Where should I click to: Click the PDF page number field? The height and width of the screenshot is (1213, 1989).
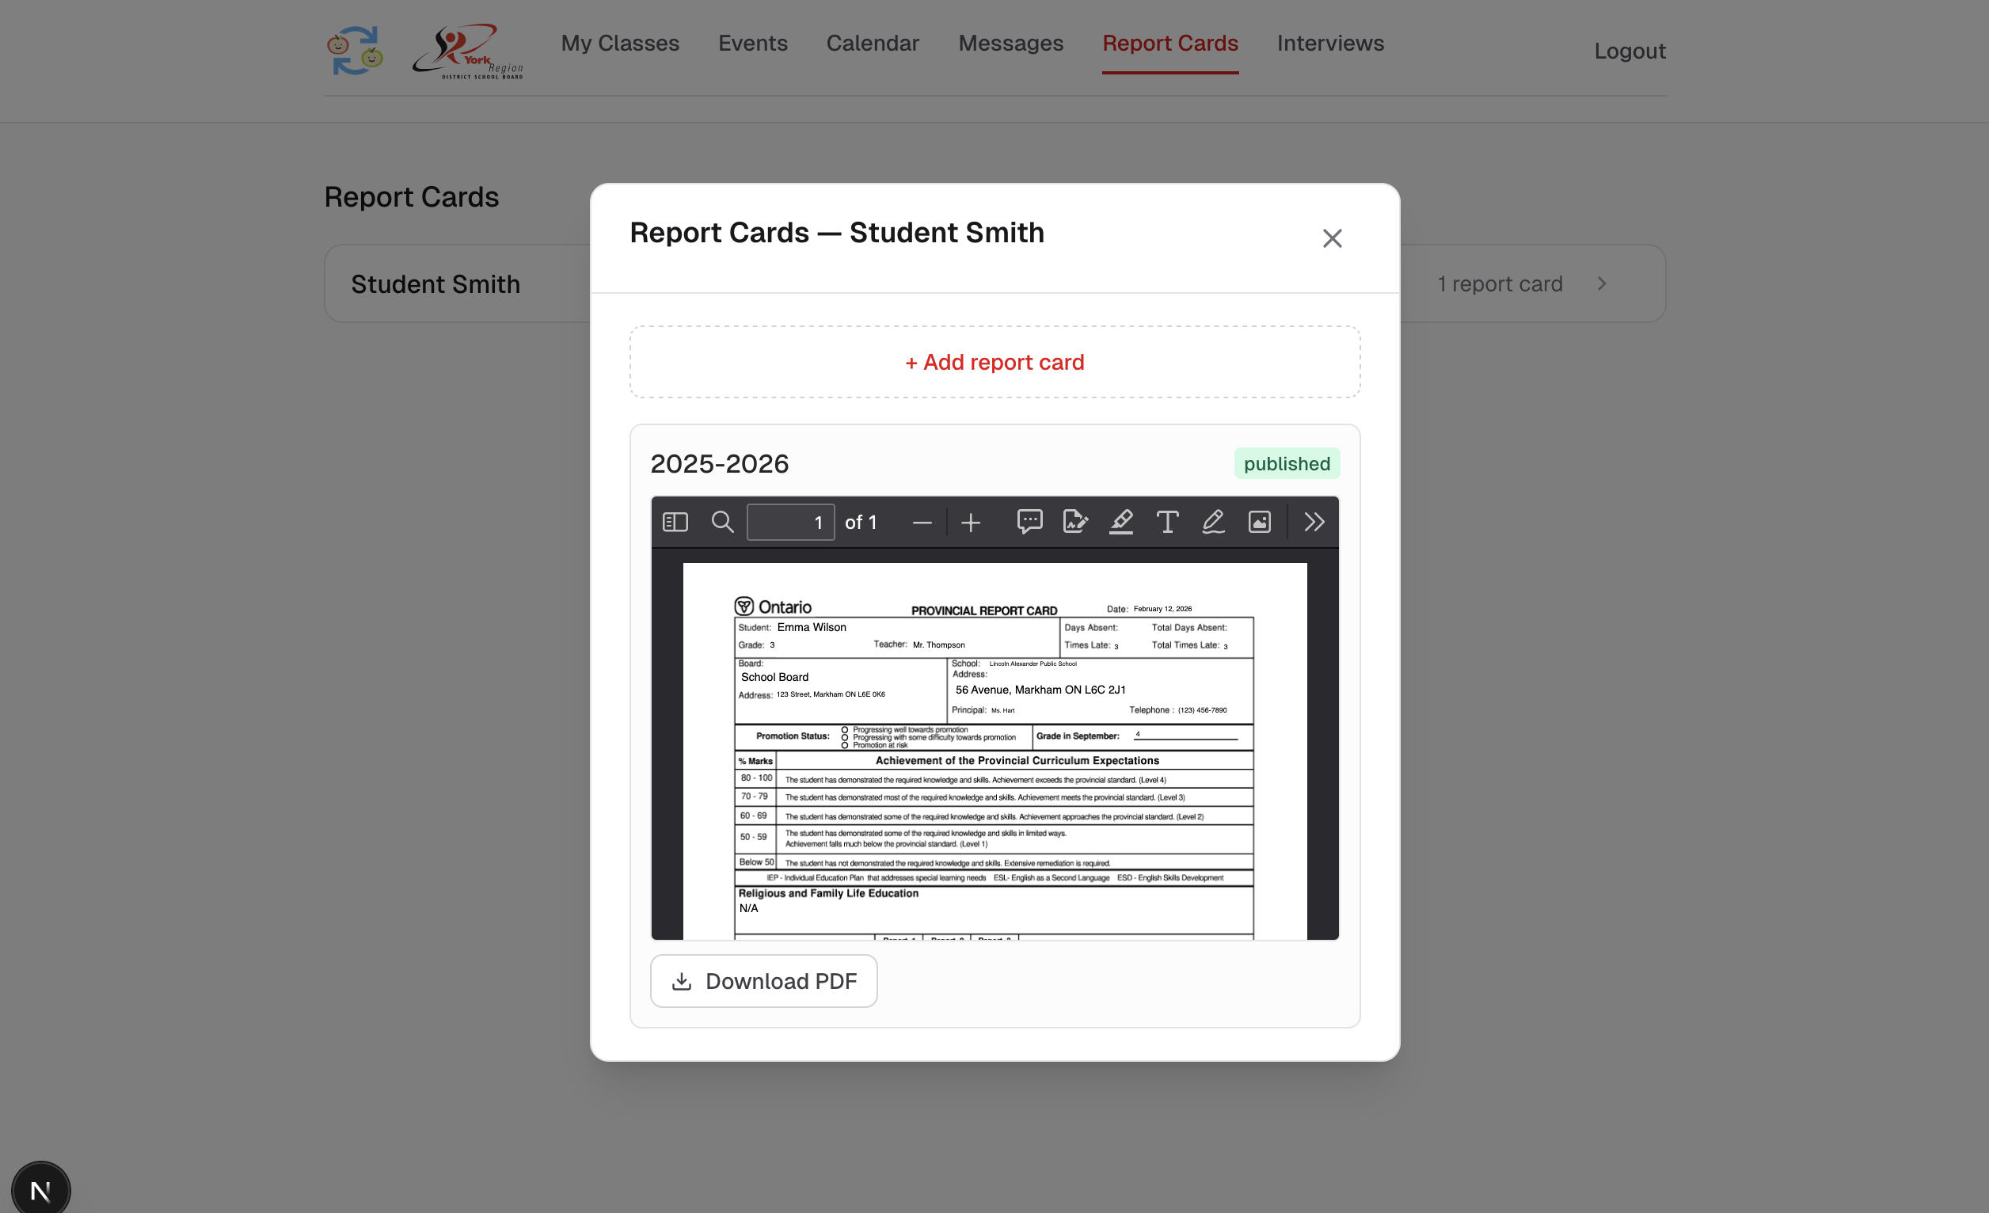click(789, 522)
